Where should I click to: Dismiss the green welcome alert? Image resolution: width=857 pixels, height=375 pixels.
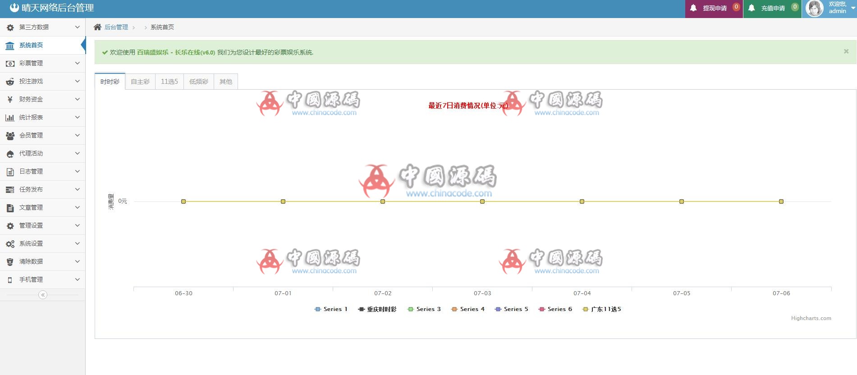[846, 51]
